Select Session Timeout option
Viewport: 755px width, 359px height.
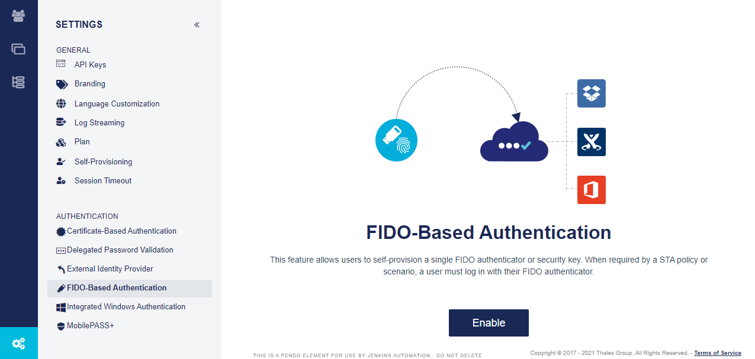102,181
